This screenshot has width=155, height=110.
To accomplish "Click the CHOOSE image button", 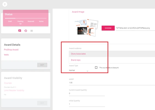I will [108, 28].
